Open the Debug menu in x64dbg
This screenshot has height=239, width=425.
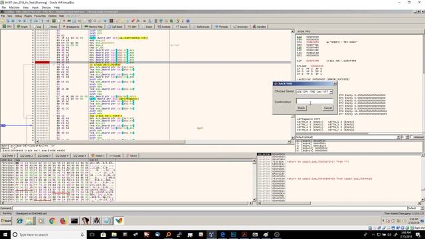[18, 16]
